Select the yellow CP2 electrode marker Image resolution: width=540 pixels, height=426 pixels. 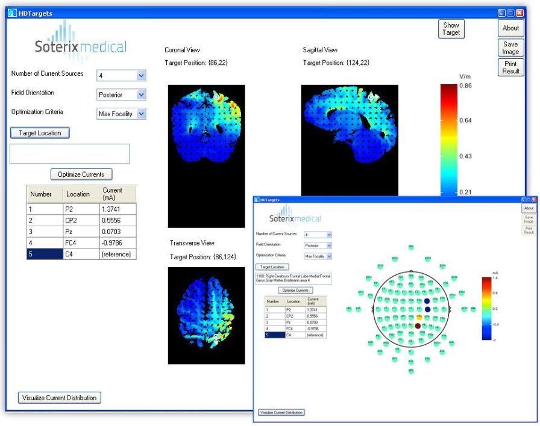[419, 318]
